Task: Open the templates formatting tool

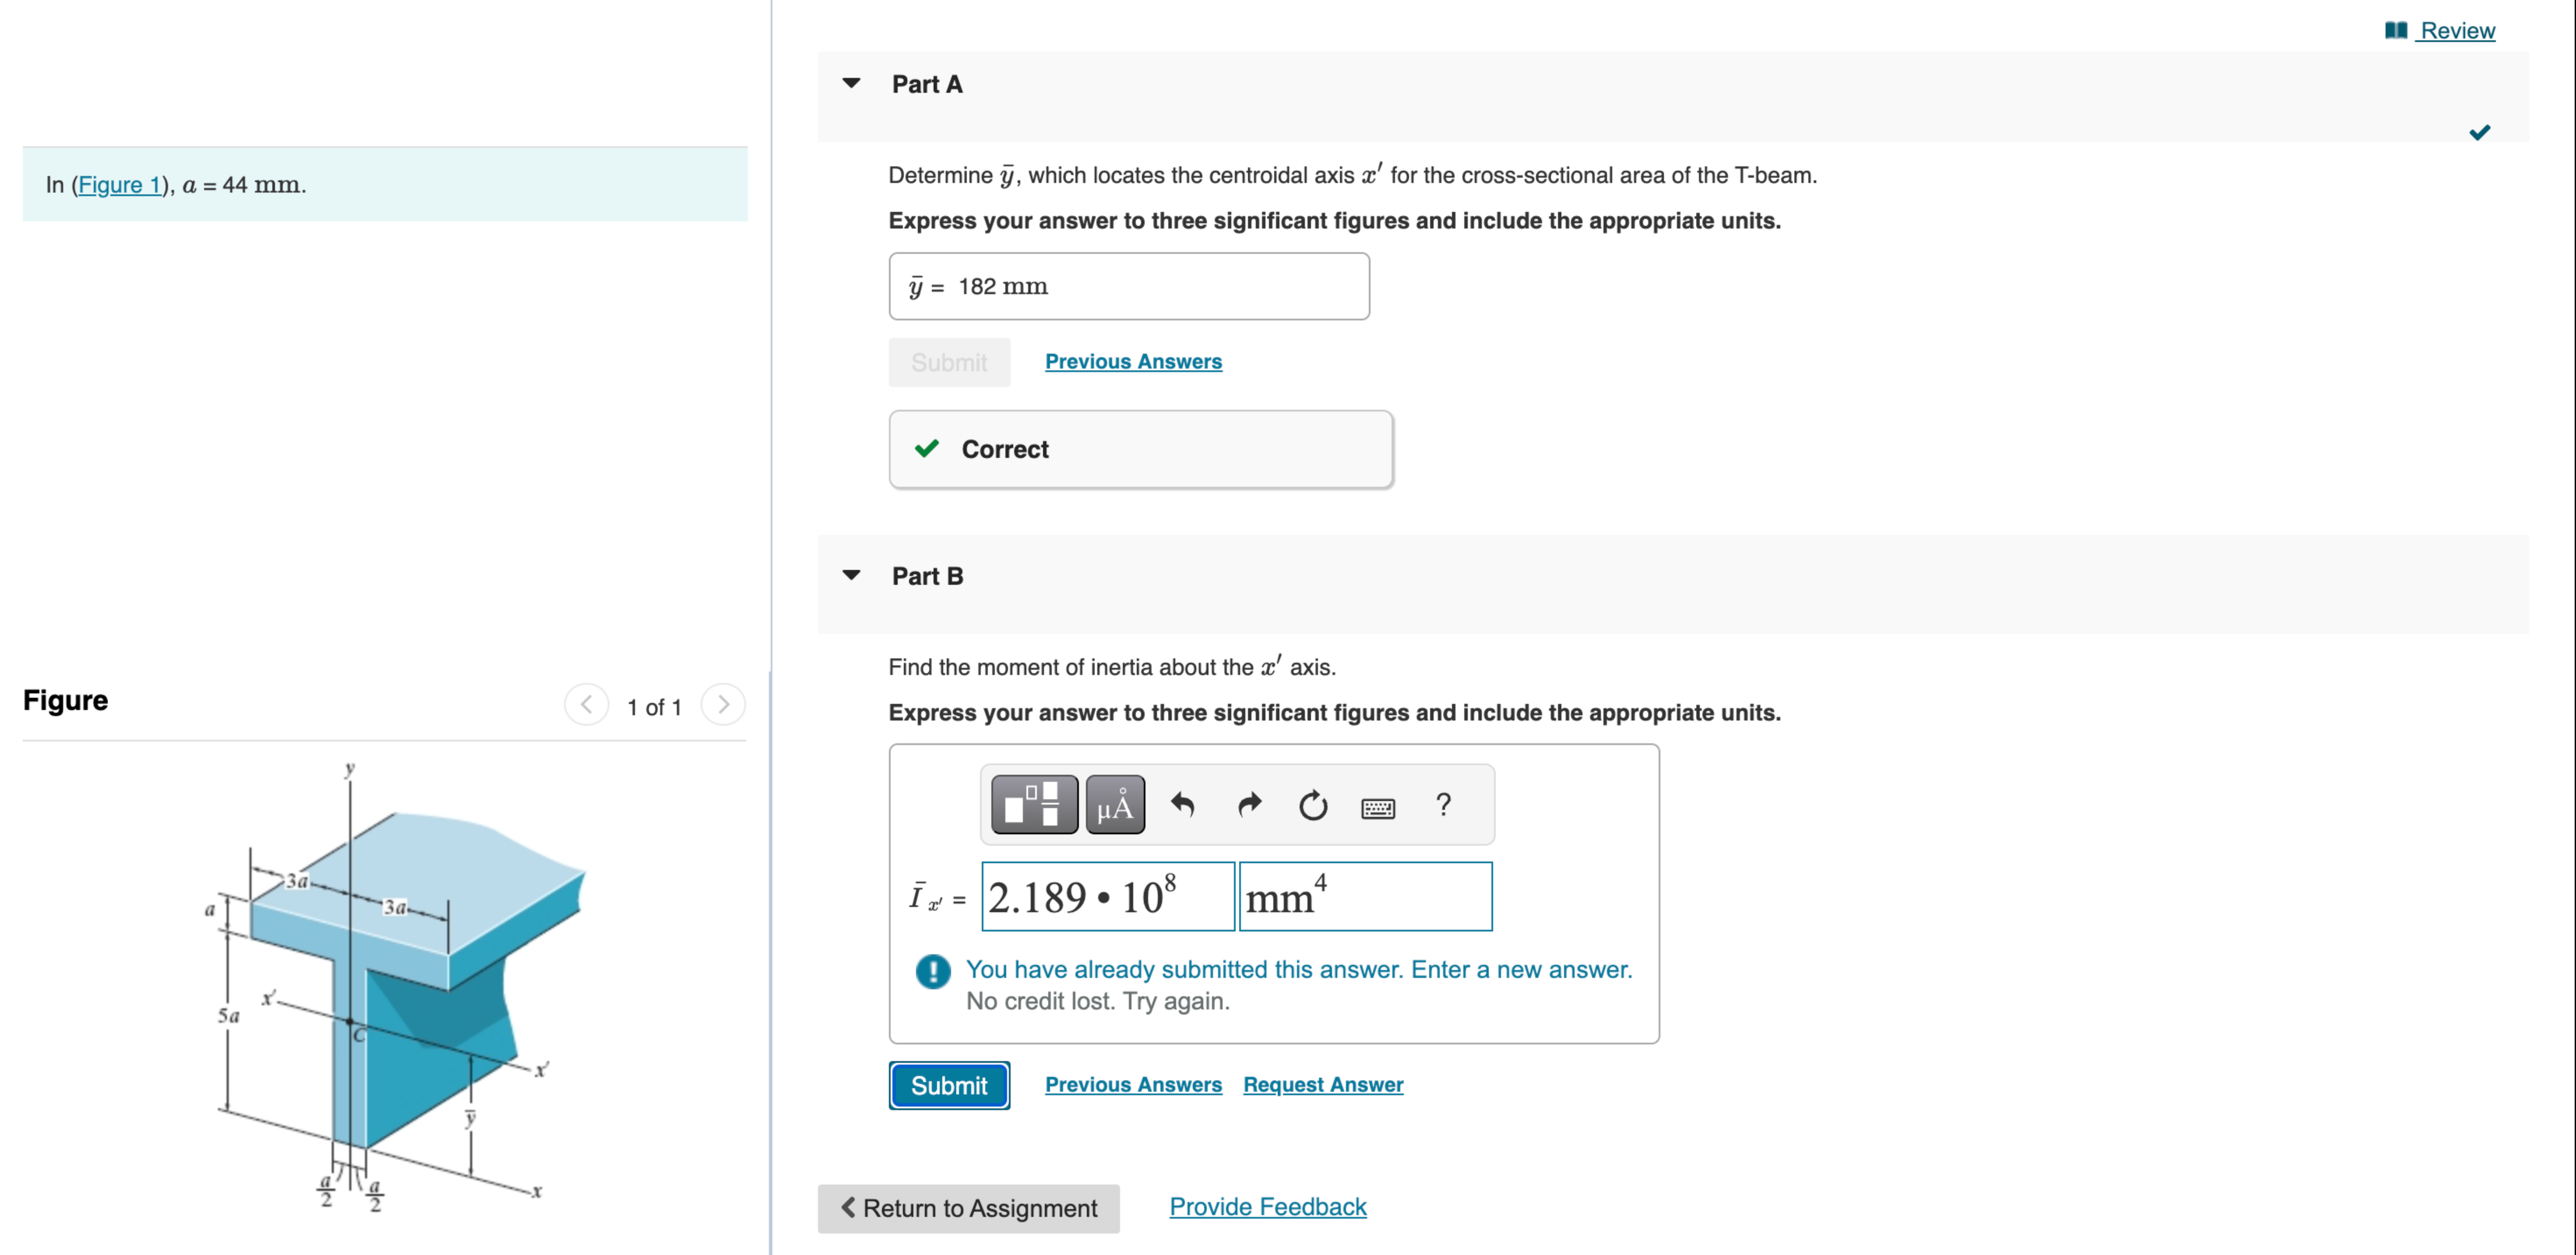Action: click(1033, 804)
